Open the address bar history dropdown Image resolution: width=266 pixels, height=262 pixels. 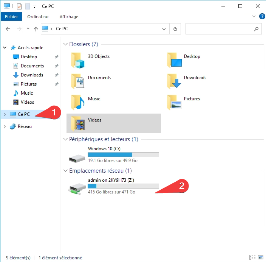pyautogui.click(x=164, y=29)
